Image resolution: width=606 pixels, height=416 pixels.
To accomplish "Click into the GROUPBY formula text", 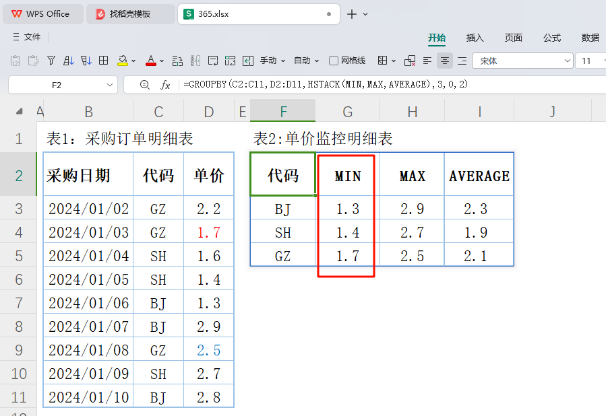I will click(326, 84).
